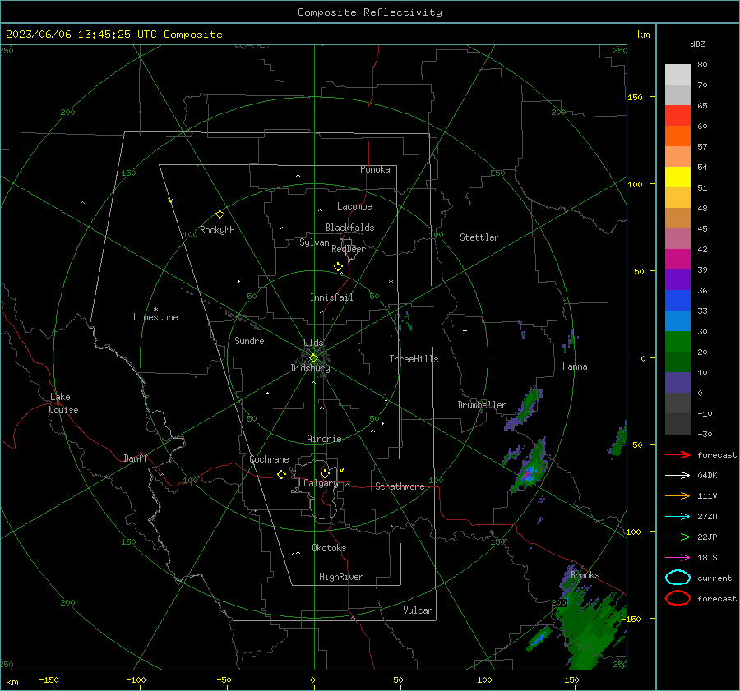Select the red forecast ellipse icon
The image size is (740, 691).
[x=678, y=598]
